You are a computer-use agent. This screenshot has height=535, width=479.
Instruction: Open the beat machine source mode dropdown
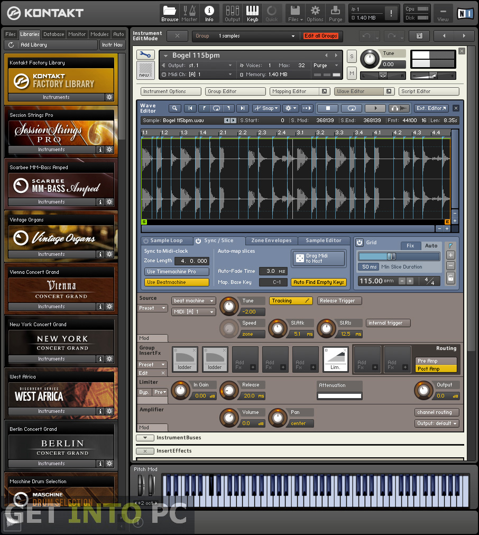coord(194,301)
